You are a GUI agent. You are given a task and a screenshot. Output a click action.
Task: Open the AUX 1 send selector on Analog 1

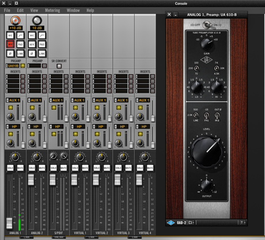click(13, 100)
